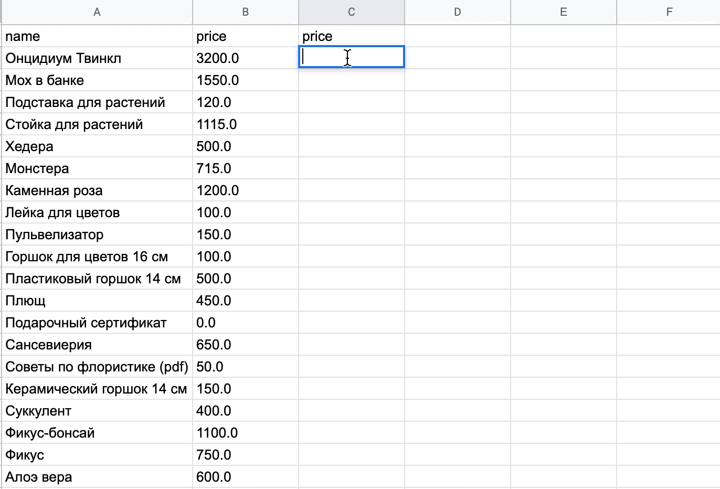Select the cell containing 'name'
Viewport: 720px width, 489px height.
(97, 36)
